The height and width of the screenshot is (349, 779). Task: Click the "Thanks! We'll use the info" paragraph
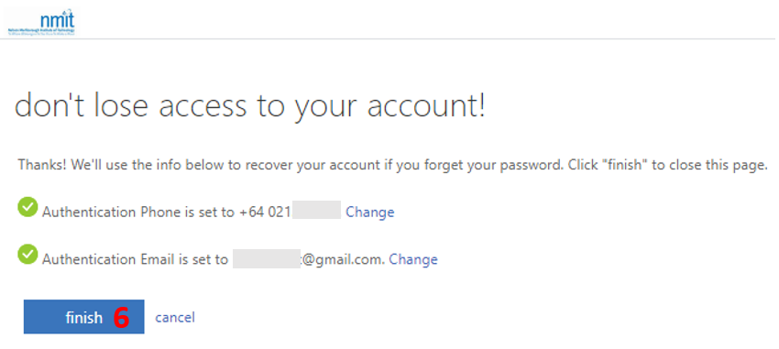(x=393, y=165)
